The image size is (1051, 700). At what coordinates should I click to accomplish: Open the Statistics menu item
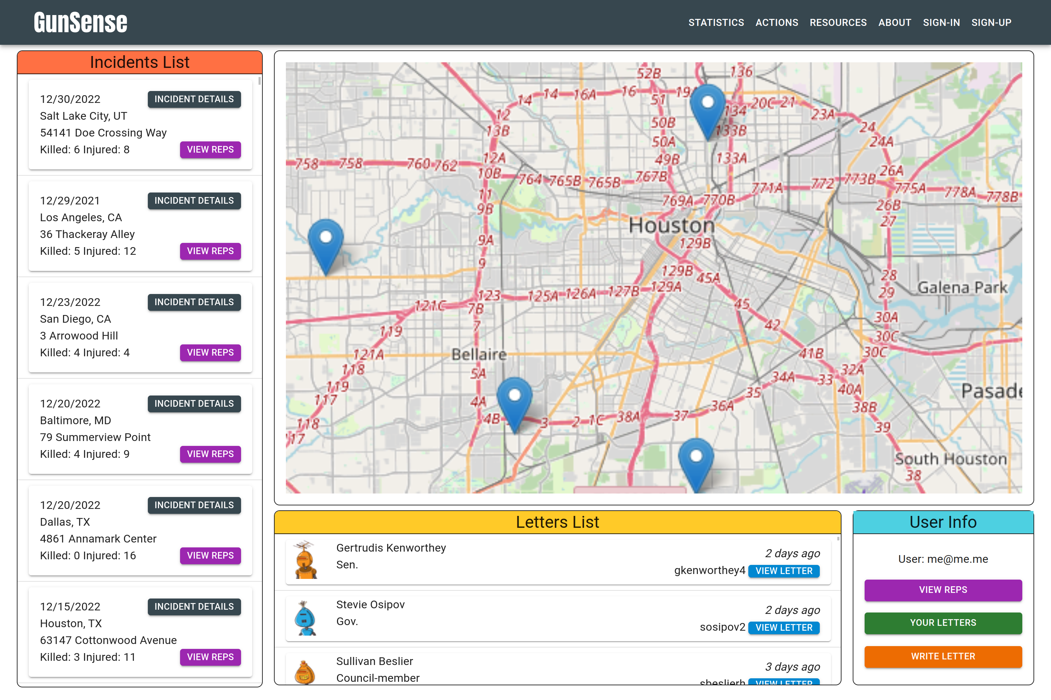point(716,22)
